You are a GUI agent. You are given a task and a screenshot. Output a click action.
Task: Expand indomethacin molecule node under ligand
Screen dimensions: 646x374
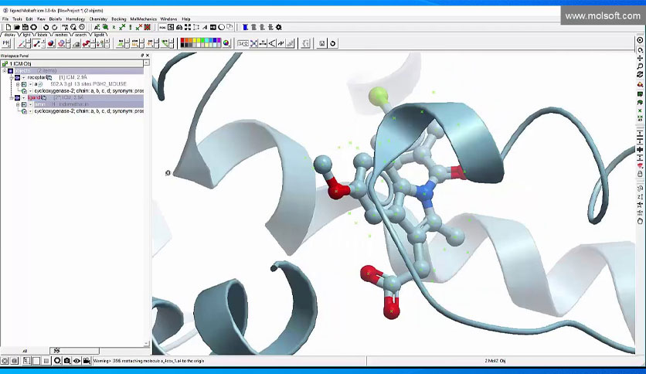[x=18, y=104]
